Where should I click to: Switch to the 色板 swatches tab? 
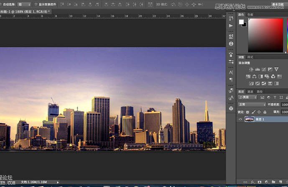250,15
